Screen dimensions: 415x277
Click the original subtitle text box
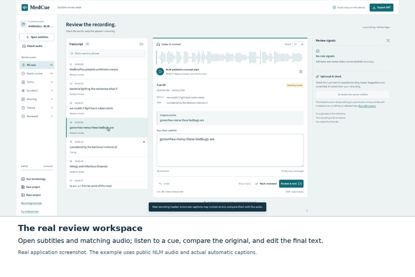coord(230,118)
